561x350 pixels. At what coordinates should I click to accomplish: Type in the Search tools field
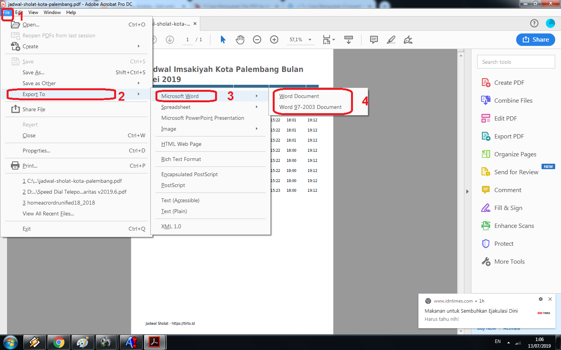pos(516,61)
